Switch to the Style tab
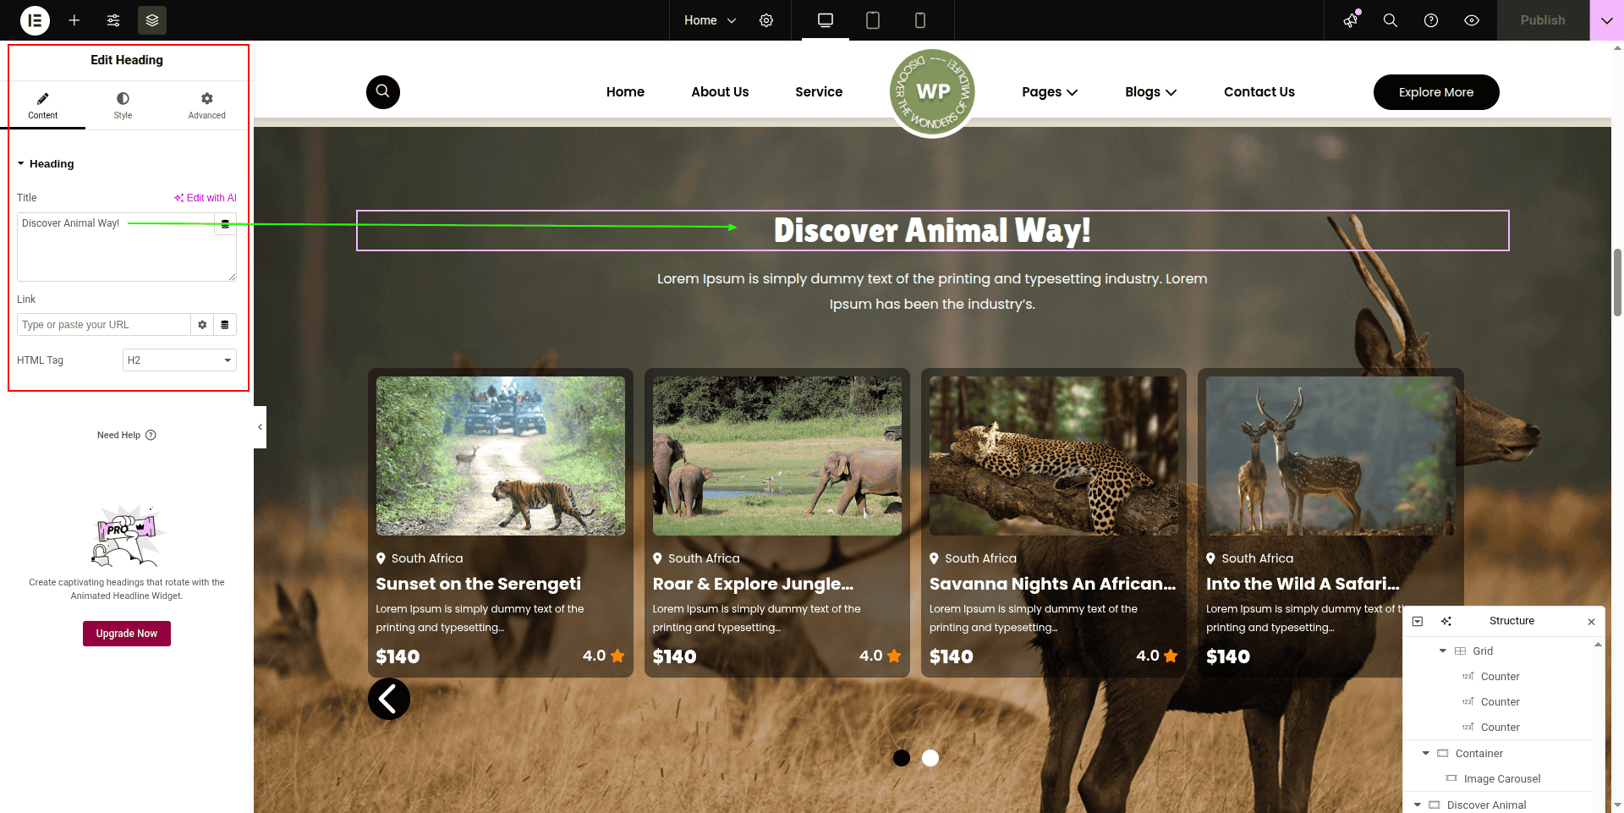Screen dimensions: 1624x813 point(123,106)
